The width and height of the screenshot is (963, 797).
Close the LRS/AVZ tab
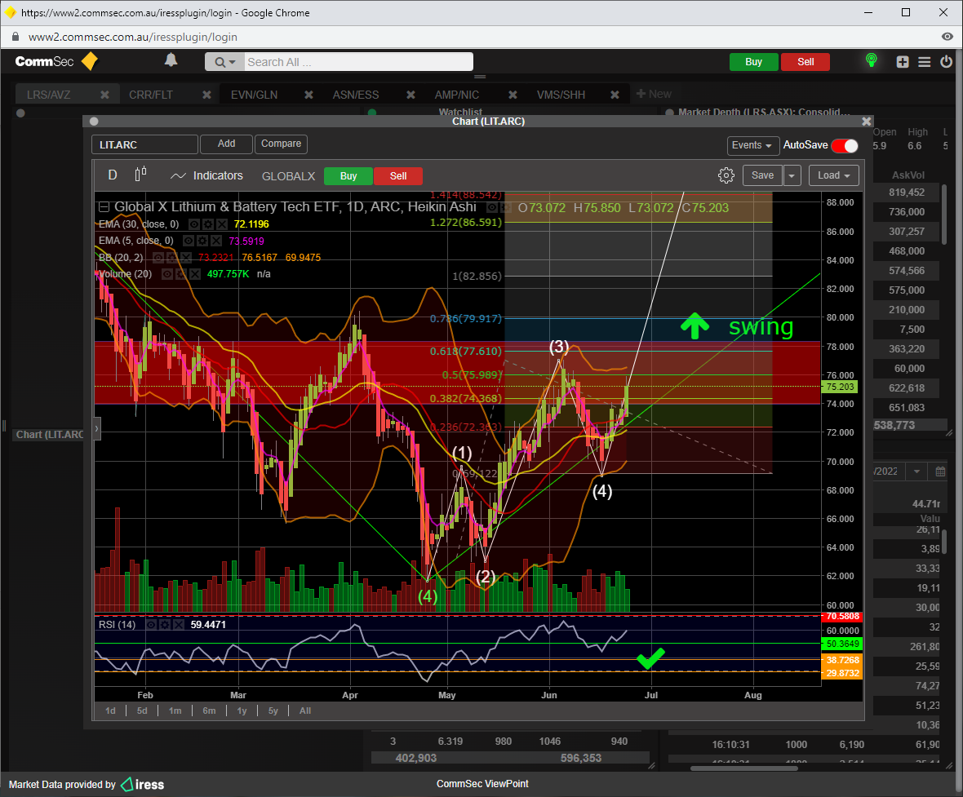click(x=105, y=95)
